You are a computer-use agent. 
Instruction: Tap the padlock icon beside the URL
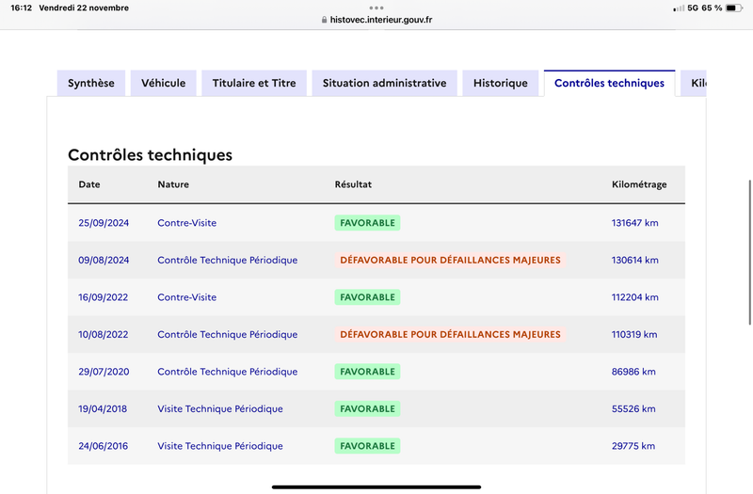[x=324, y=20]
